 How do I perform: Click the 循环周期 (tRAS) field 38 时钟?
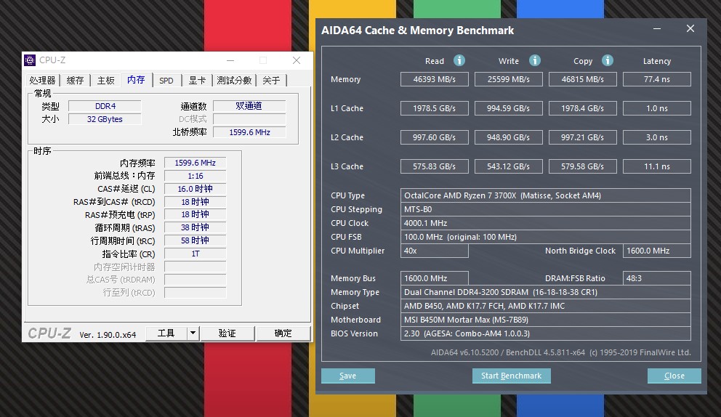(195, 227)
